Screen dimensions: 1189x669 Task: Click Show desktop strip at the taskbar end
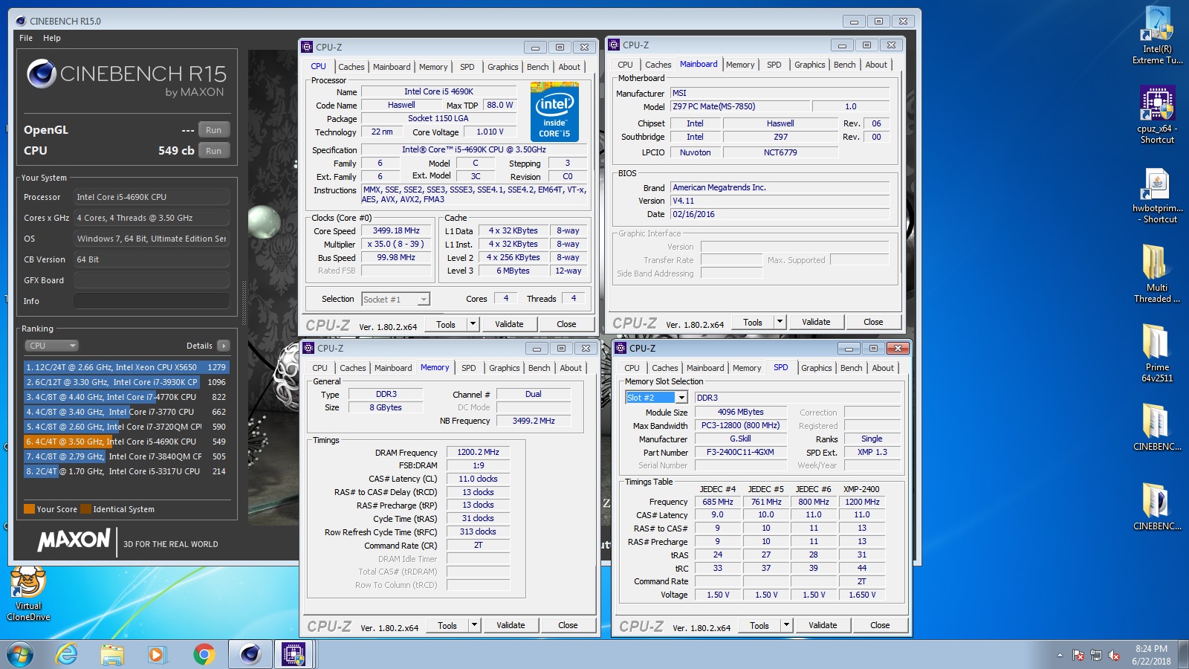pos(1184,655)
